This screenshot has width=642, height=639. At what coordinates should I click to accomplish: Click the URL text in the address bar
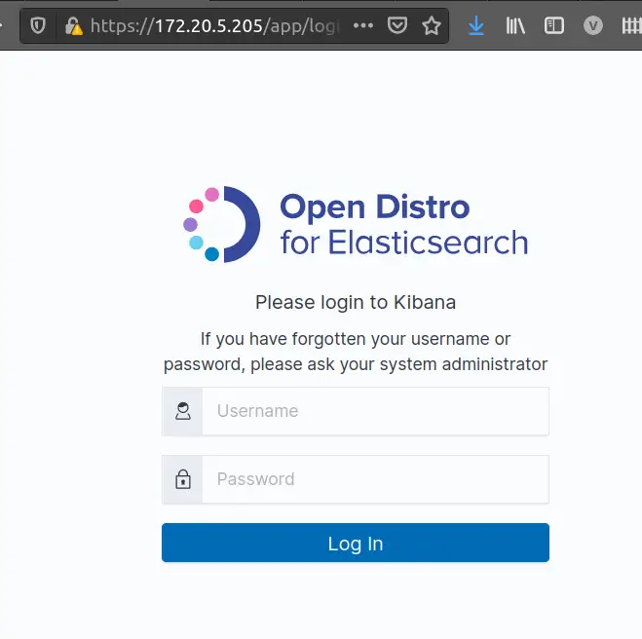[x=215, y=26]
